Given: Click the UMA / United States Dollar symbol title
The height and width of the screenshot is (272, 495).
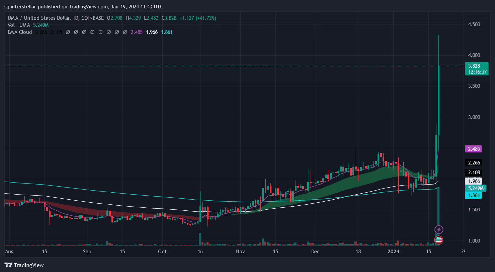Looking at the screenshot, I should [x=40, y=18].
